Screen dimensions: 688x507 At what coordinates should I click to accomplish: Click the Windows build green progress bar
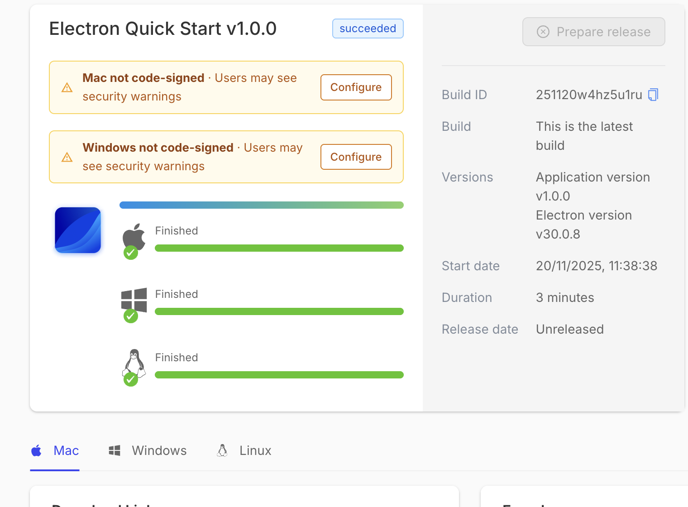point(279,311)
